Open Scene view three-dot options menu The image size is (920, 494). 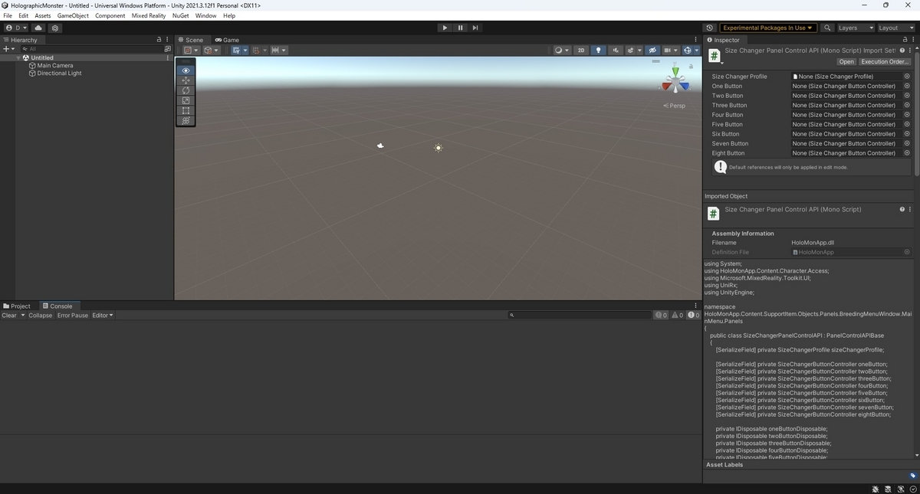(696, 40)
